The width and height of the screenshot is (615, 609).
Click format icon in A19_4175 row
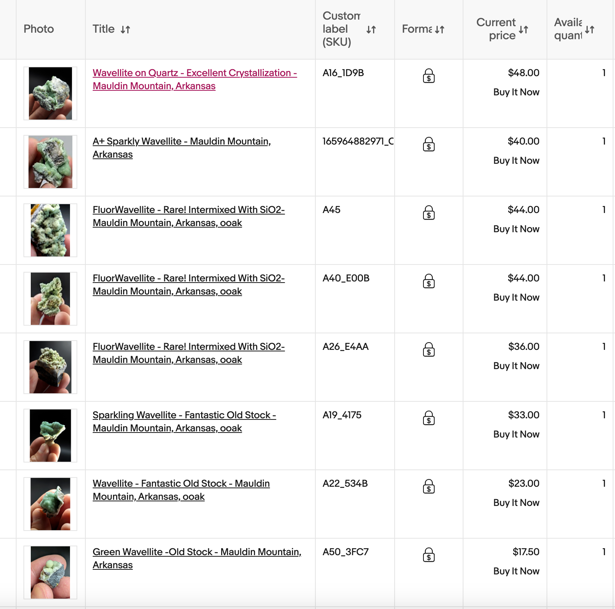point(428,418)
